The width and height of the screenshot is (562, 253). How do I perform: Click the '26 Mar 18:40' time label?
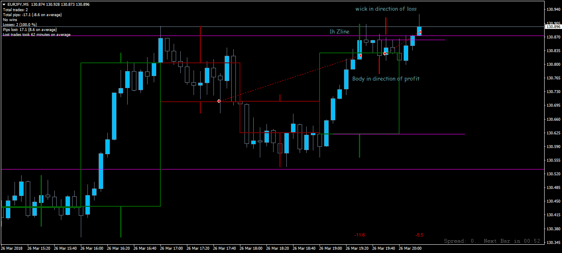coord(304,249)
